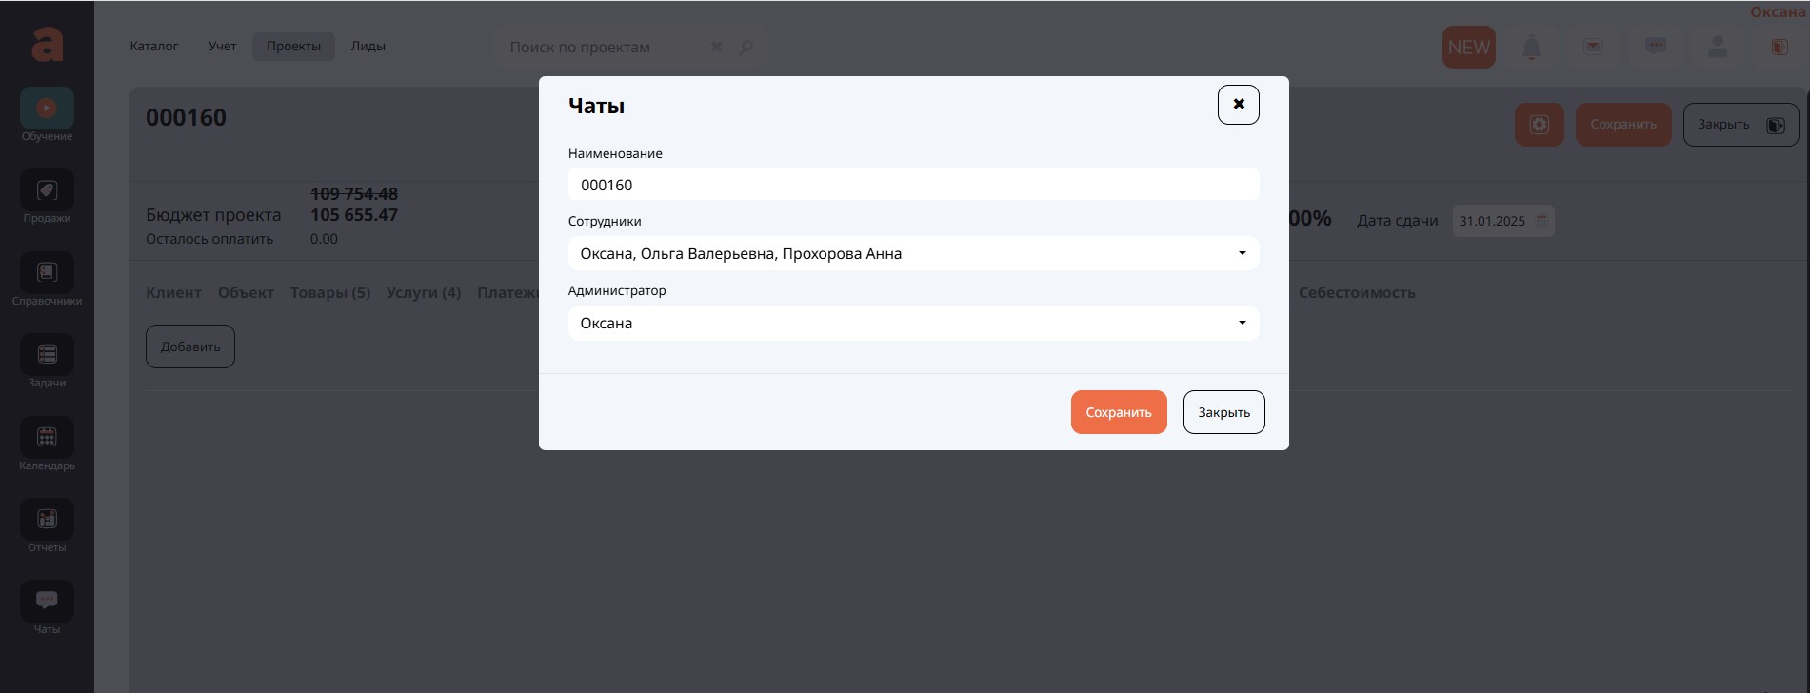Screen dimensions: 1810x693
Task: Select the Товары (5) tab
Action: coord(330,293)
